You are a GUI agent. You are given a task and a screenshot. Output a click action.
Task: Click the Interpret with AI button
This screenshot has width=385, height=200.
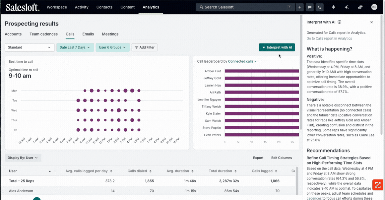(277, 47)
